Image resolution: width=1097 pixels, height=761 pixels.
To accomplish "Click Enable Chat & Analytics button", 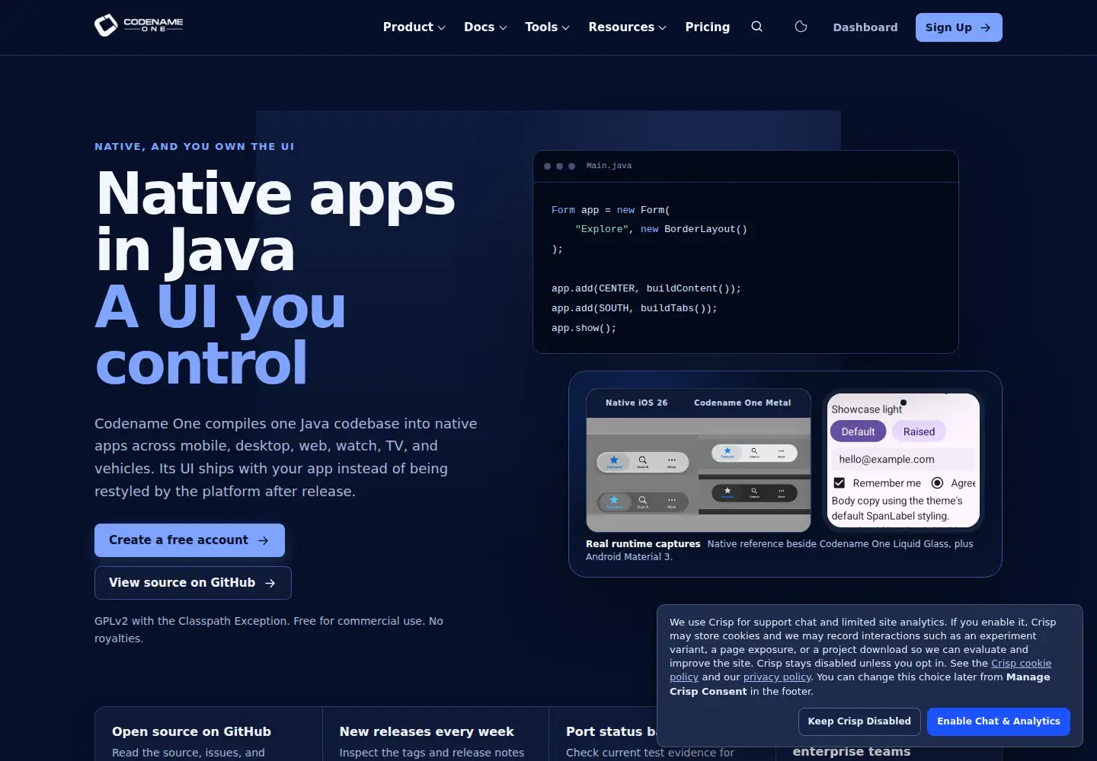I will tap(998, 721).
